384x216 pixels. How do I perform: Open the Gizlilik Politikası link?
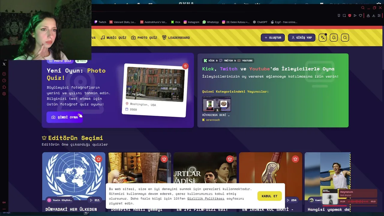(x=206, y=199)
